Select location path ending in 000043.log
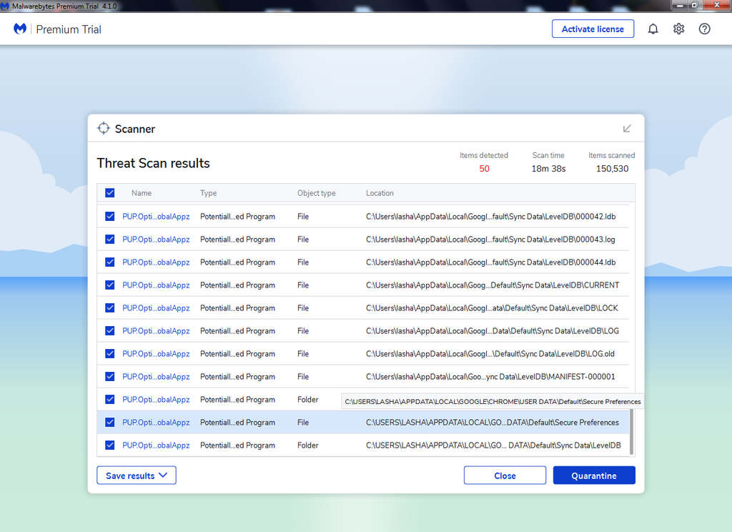 (x=490, y=239)
